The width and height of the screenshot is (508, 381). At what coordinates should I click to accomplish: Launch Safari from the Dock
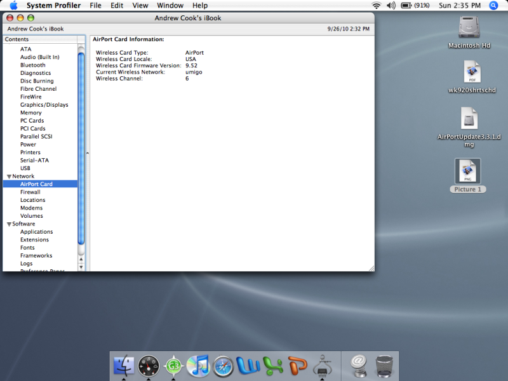[223, 366]
